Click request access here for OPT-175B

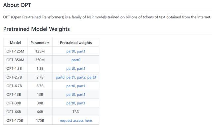[76, 120]
